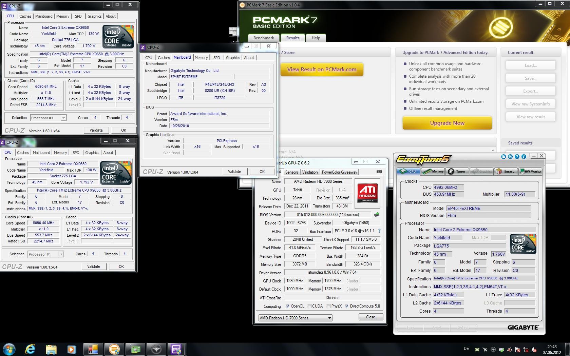Viewport: 570px width, 356px height.
Task: Click the muted volume tray icon
Action: tap(534, 349)
